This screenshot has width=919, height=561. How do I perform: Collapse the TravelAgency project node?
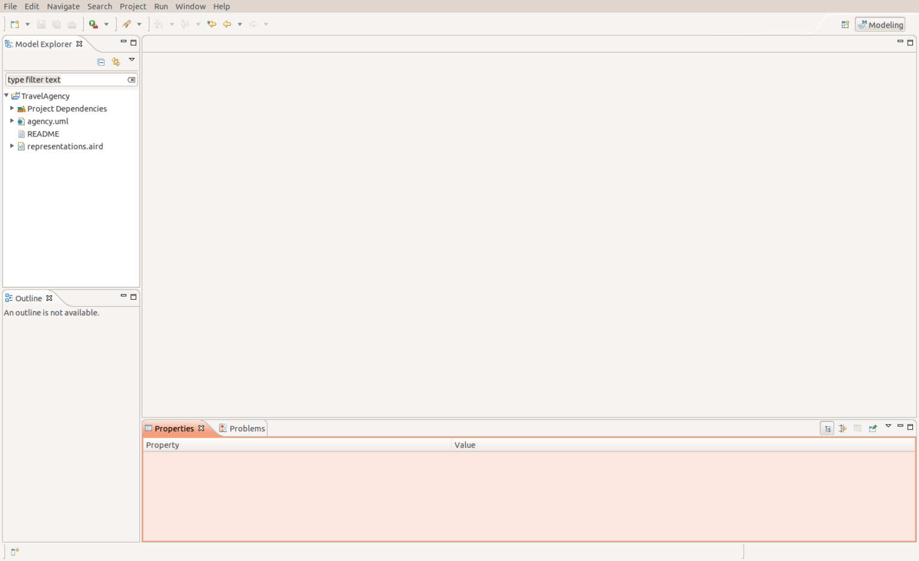[6, 96]
